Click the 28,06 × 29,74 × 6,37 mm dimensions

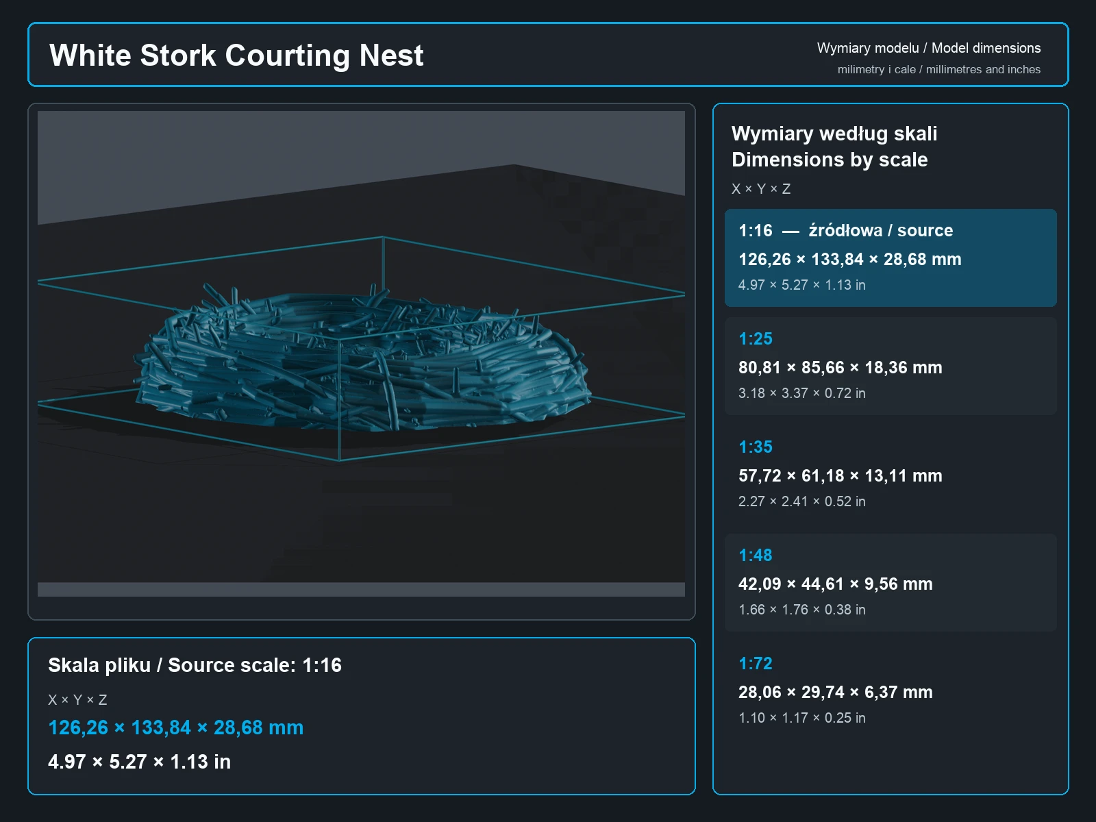pos(835,693)
